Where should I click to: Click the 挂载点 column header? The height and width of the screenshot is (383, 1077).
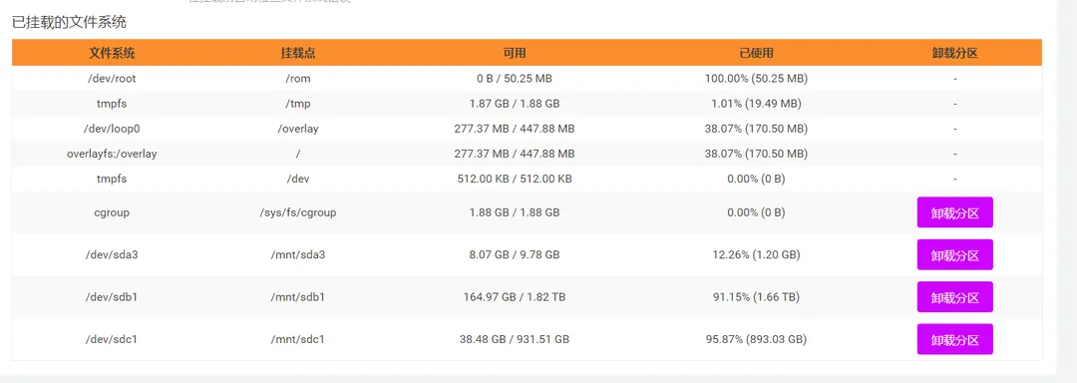(x=298, y=53)
